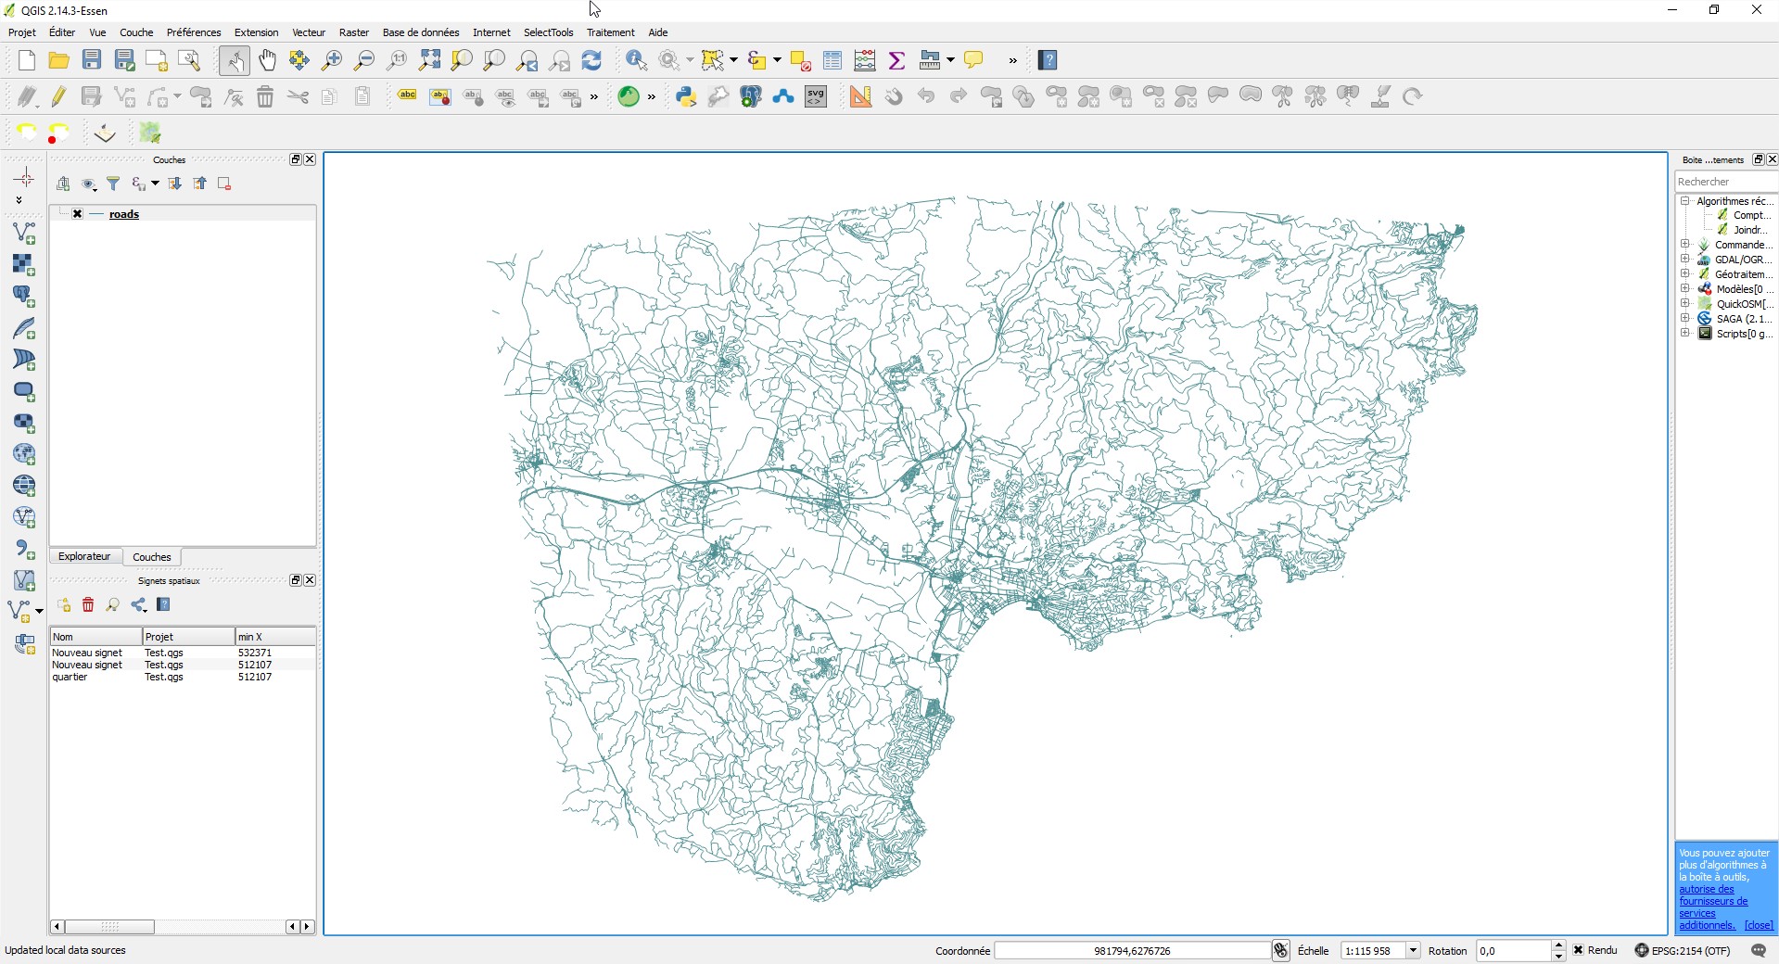The image size is (1779, 964).
Task: Click the delete selected trash icon
Action: [x=265, y=96]
